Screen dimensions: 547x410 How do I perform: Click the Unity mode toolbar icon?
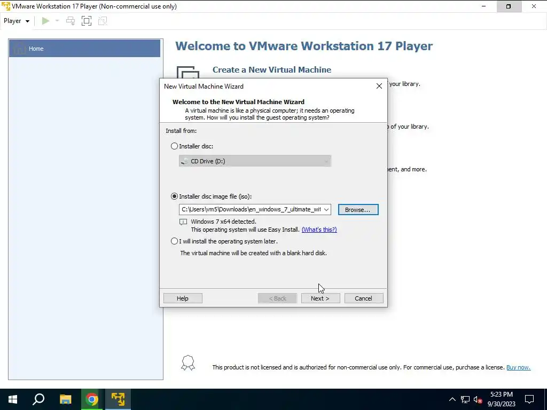[x=103, y=21]
